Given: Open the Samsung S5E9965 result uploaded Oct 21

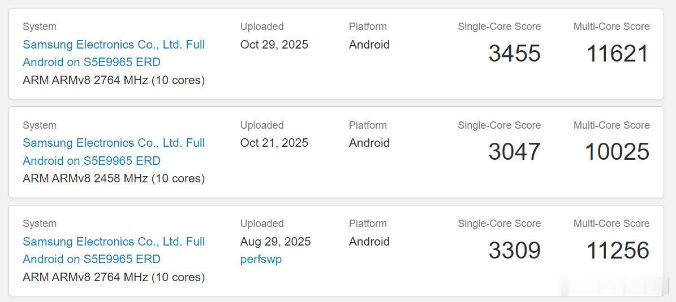Looking at the screenshot, I should coord(114,143).
